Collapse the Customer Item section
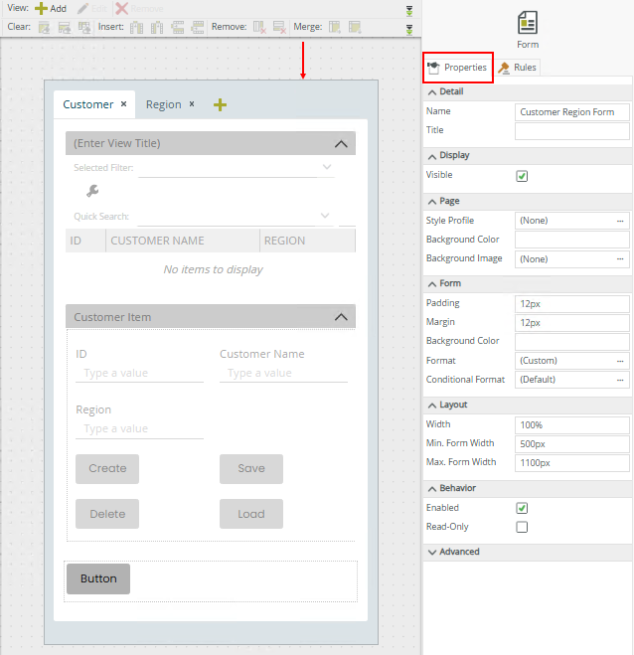Screen dimensions: 634x655 coord(341,317)
